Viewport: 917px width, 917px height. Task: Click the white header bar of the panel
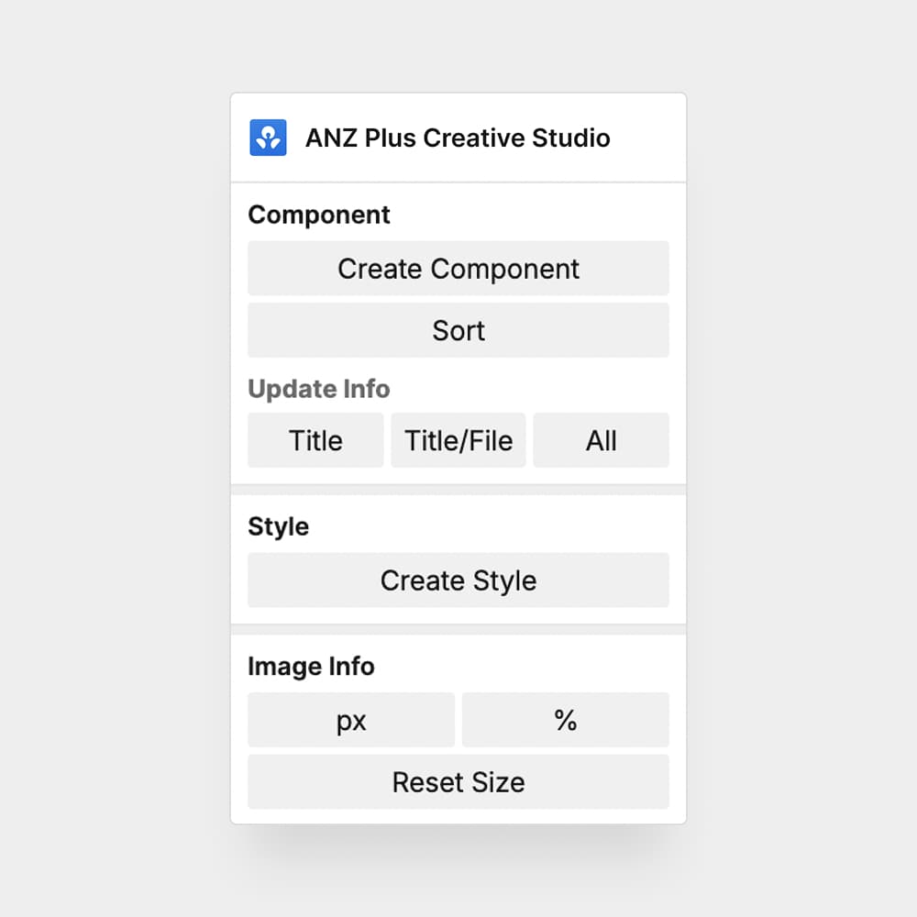coord(458,138)
